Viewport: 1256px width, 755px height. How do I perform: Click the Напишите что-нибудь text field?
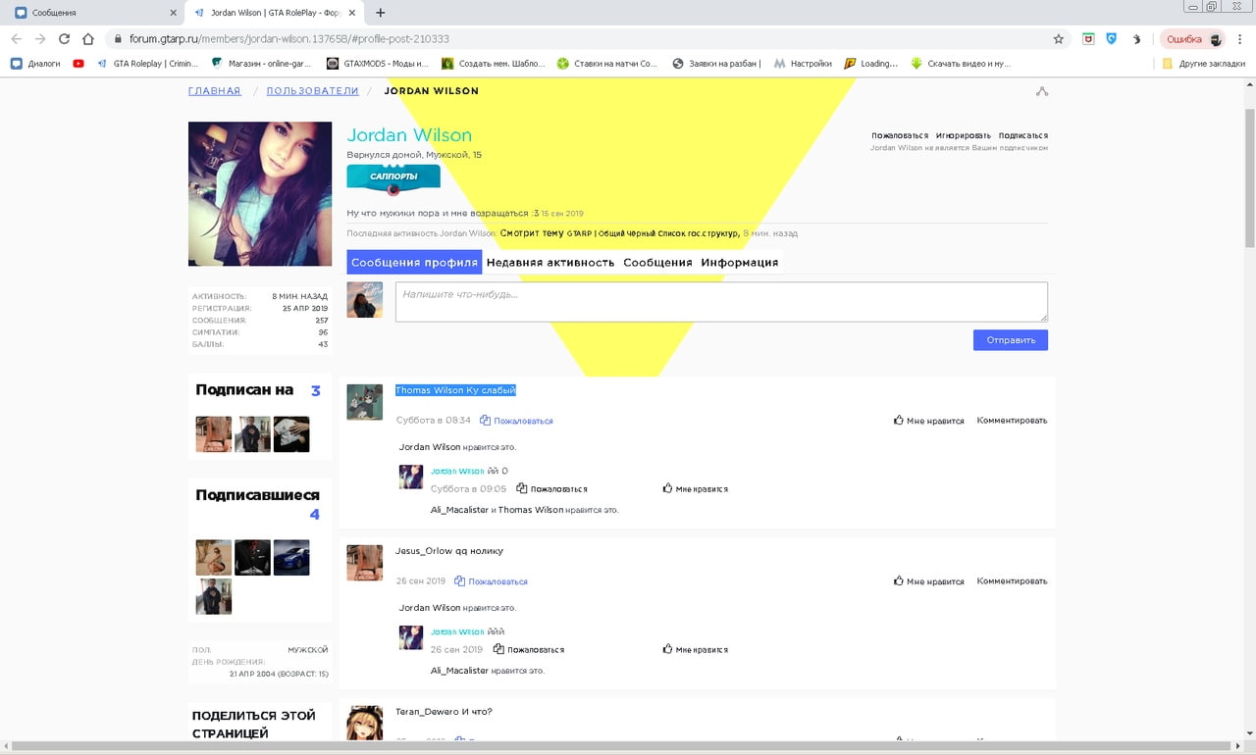coord(721,302)
